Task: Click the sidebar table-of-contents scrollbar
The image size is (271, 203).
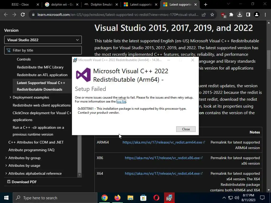Action: [79, 154]
